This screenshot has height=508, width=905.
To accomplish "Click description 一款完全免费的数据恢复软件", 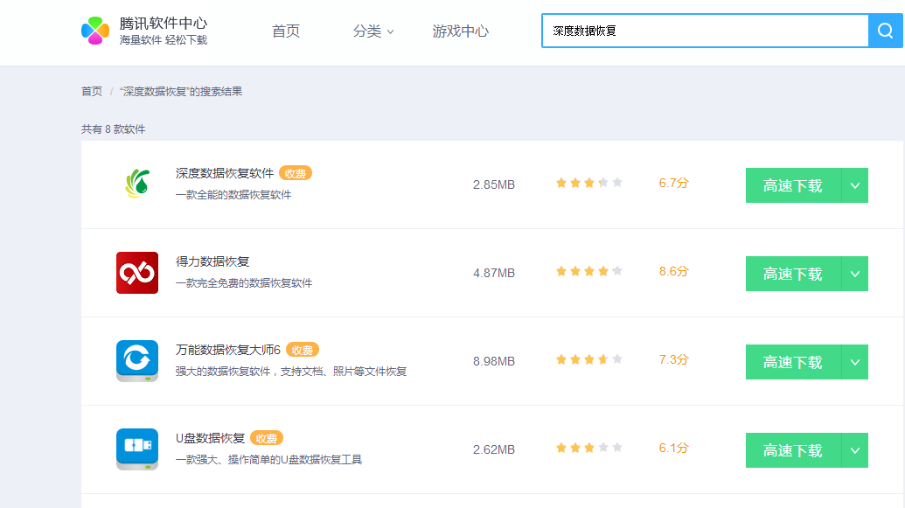I will pos(244,283).
